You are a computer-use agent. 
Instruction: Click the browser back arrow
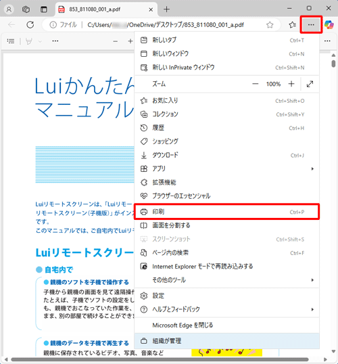[11, 24]
